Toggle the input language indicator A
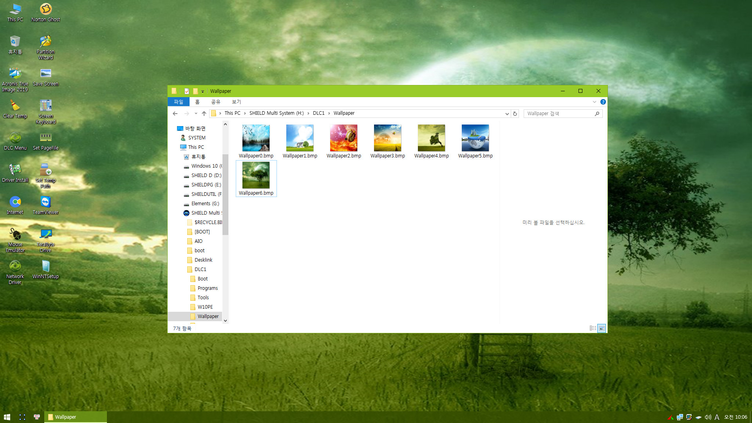The image size is (752, 423). pyautogui.click(x=717, y=417)
